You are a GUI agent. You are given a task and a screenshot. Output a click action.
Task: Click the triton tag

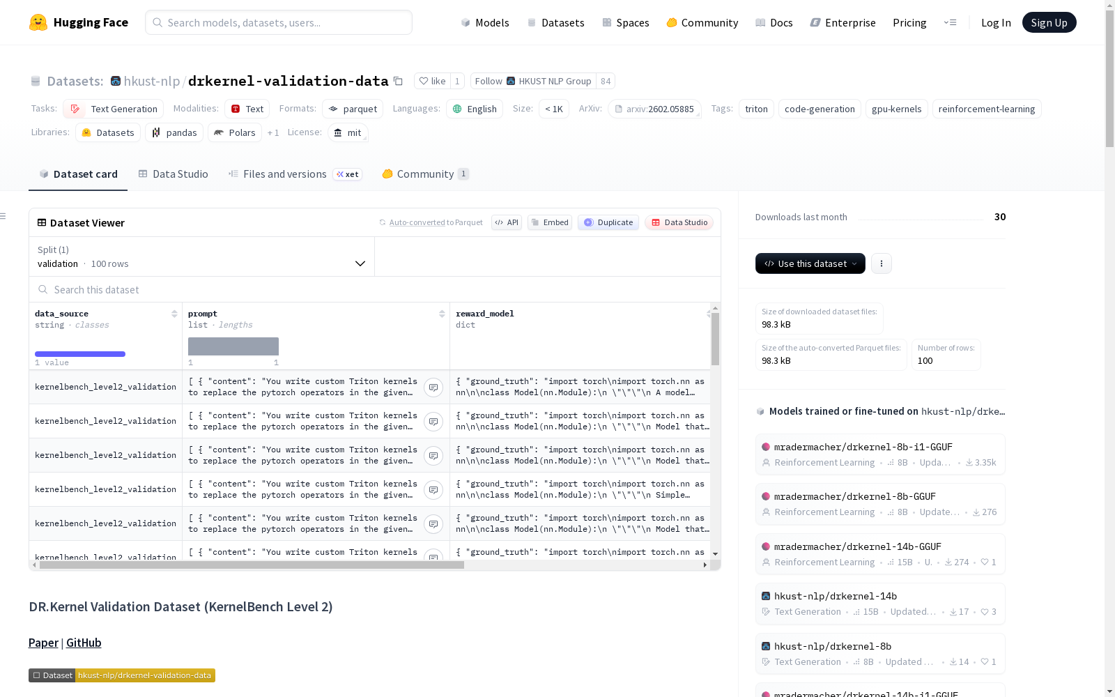click(756, 109)
